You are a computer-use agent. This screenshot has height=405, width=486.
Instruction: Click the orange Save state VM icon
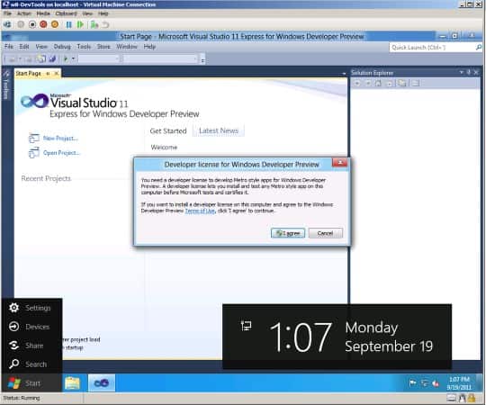(x=55, y=24)
